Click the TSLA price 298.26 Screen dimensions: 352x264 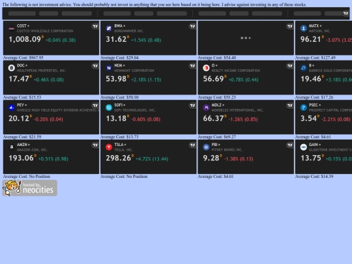click(119, 158)
